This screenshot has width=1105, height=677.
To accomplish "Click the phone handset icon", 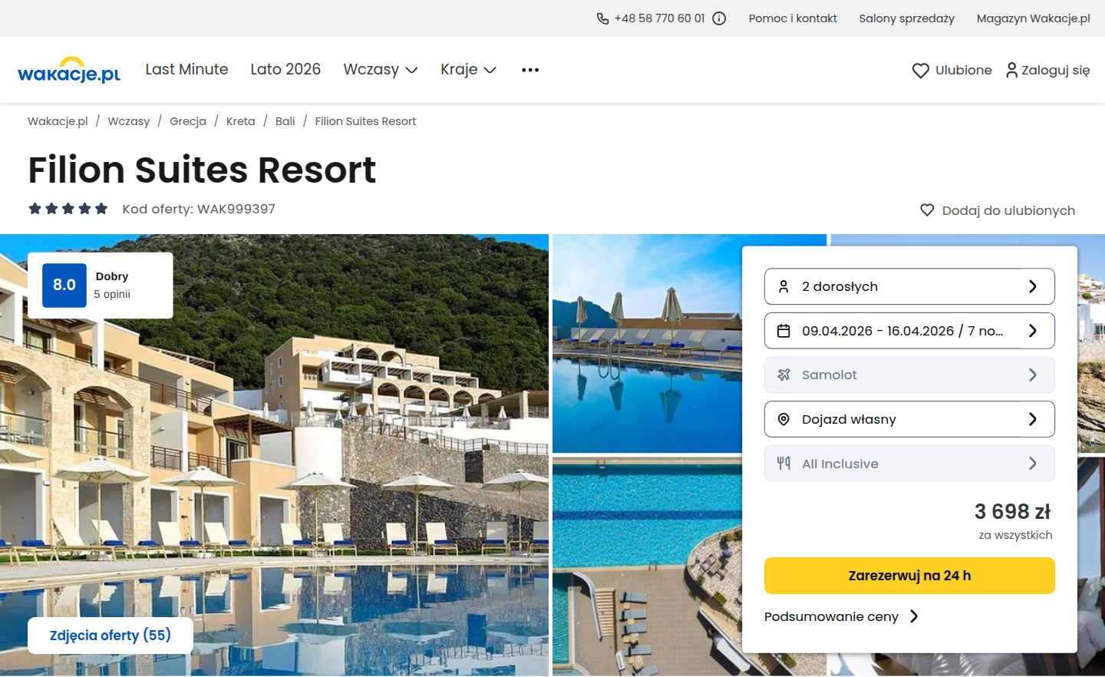I will pos(602,18).
